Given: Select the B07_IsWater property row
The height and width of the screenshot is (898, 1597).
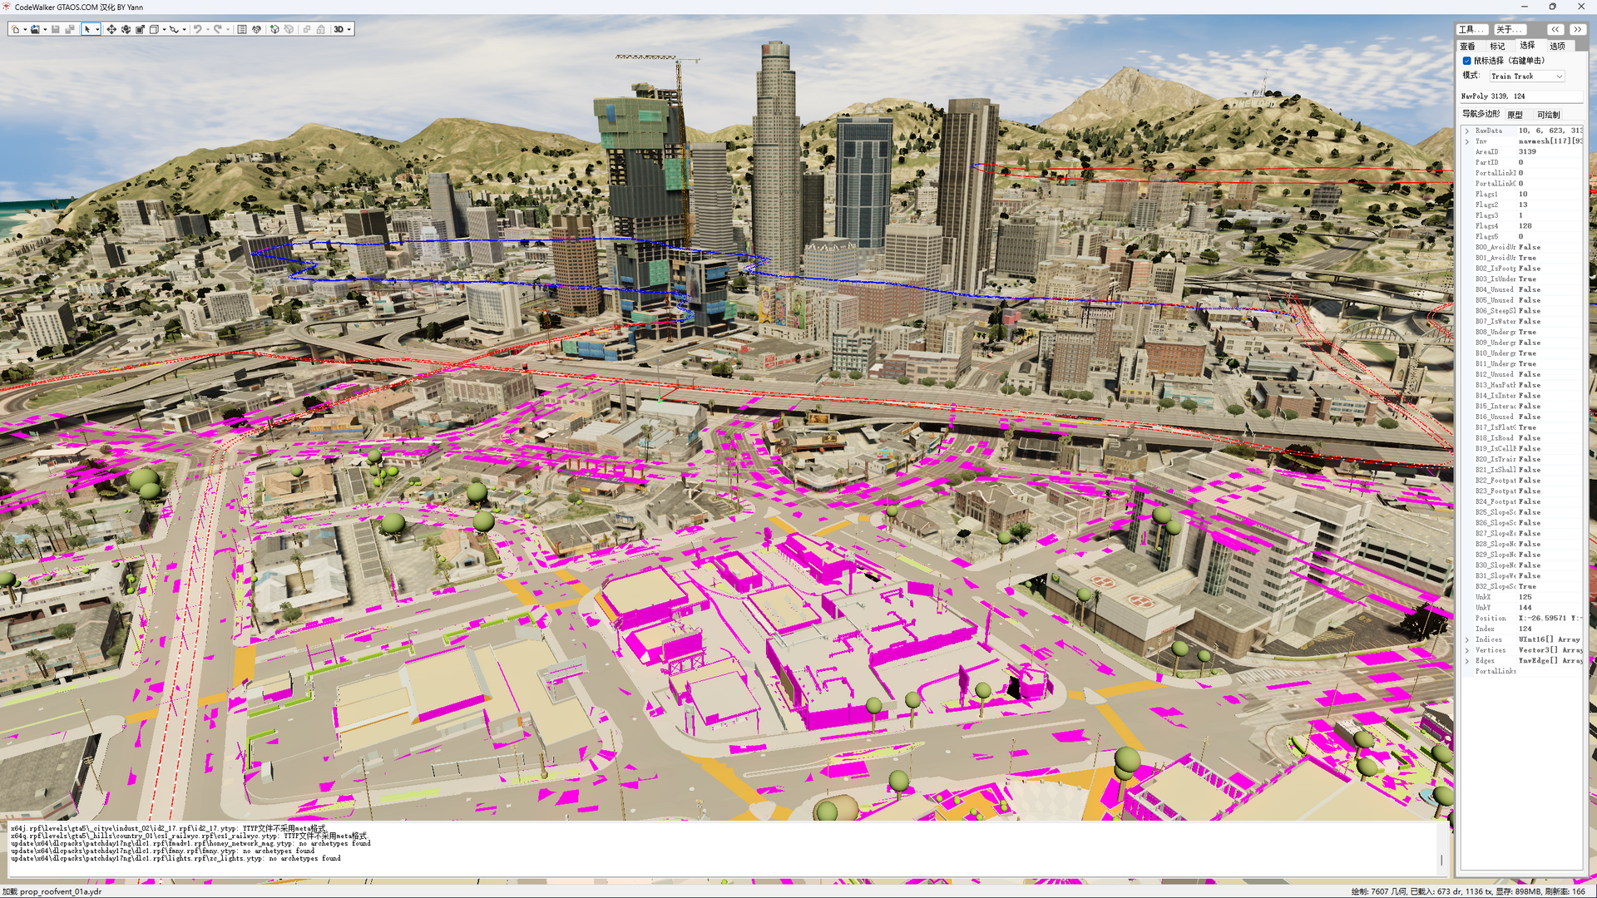Looking at the screenshot, I should click(x=1527, y=322).
